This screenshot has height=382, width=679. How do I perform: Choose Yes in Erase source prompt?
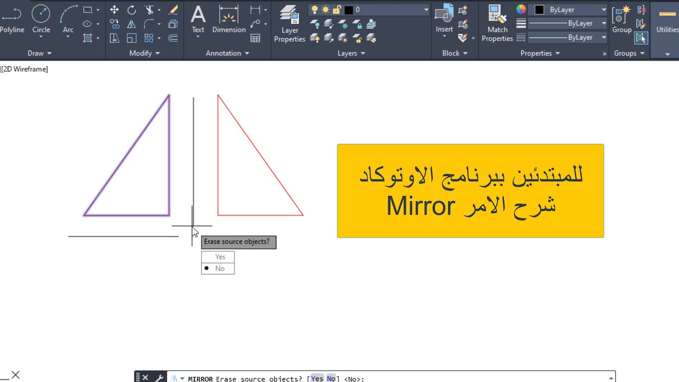pyautogui.click(x=218, y=257)
